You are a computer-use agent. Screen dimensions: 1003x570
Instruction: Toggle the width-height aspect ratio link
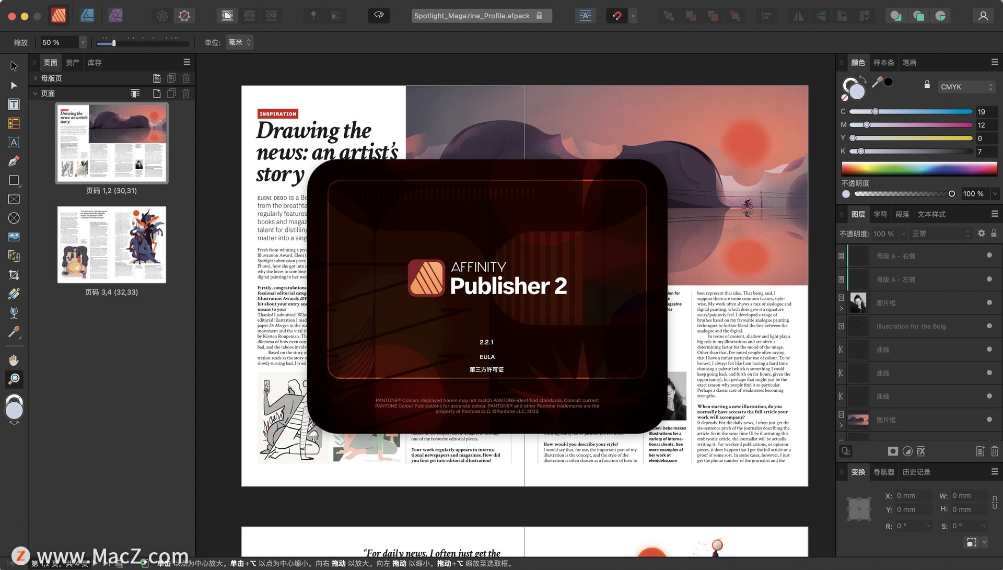(995, 502)
